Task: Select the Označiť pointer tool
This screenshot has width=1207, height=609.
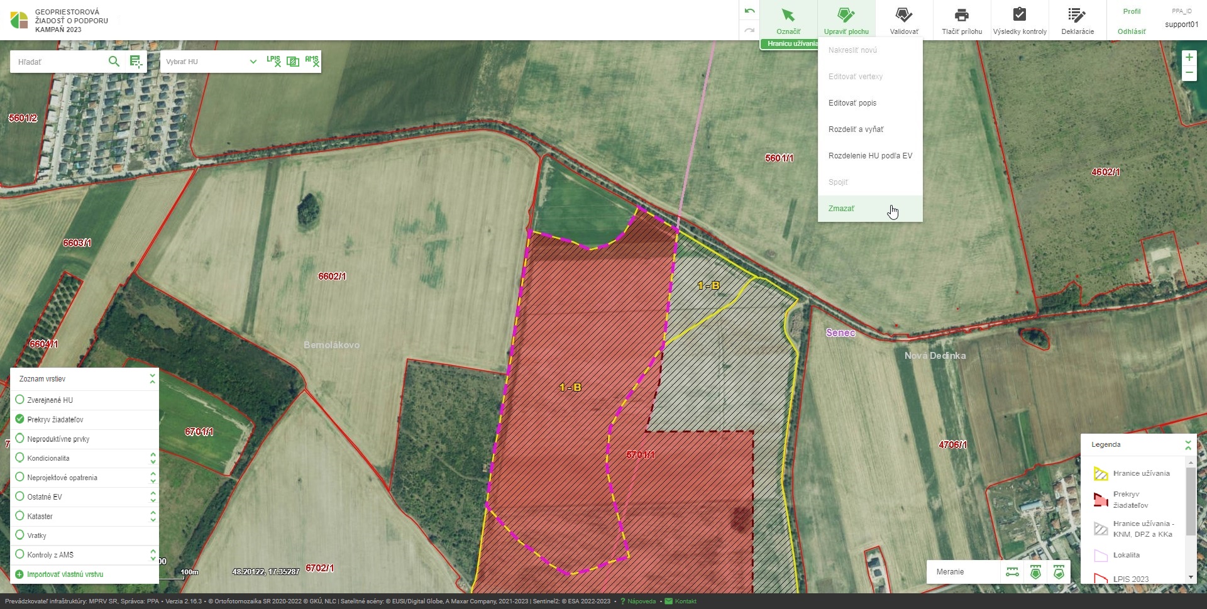Action: [788, 20]
